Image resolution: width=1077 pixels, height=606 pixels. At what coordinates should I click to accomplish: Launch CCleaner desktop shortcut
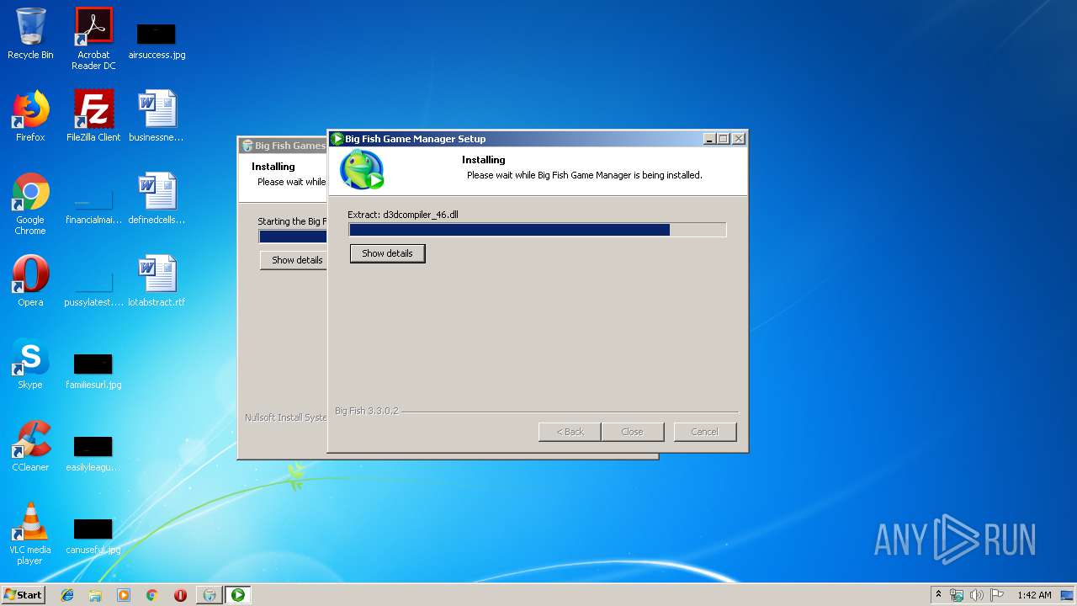(30, 446)
